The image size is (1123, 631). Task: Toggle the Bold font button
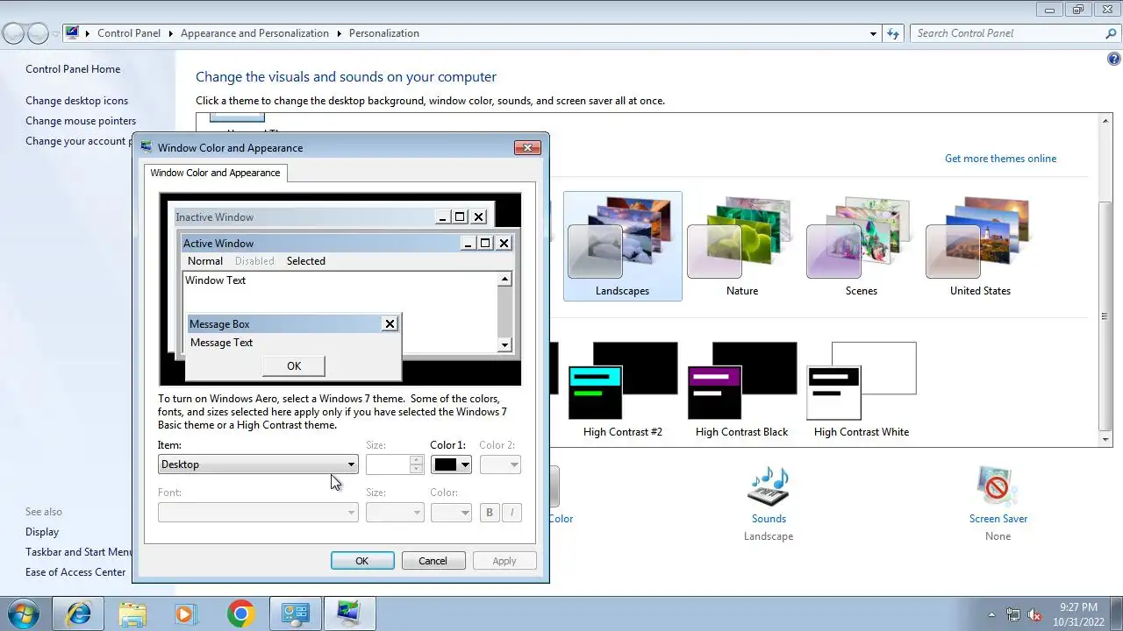(x=490, y=512)
